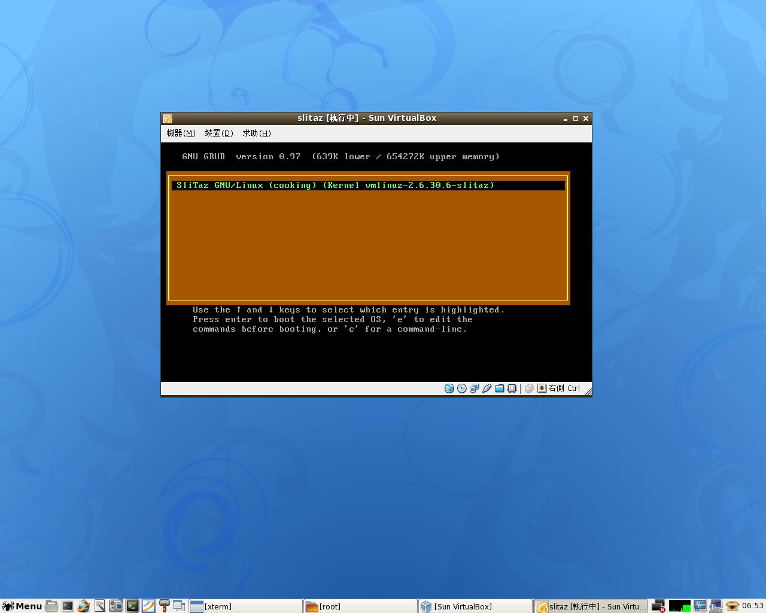The width and height of the screenshot is (766, 613).
Task: Click the green CPU load graph tray
Action: (680, 606)
